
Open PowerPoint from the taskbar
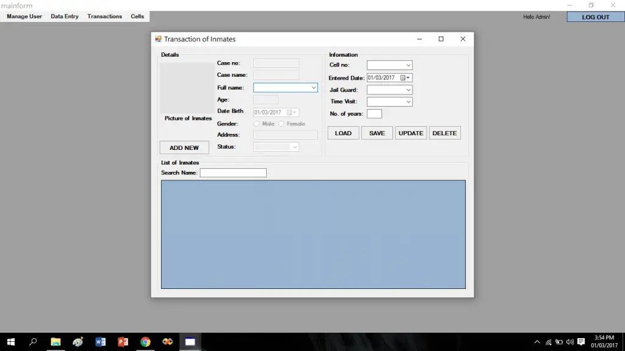[123, 341]
